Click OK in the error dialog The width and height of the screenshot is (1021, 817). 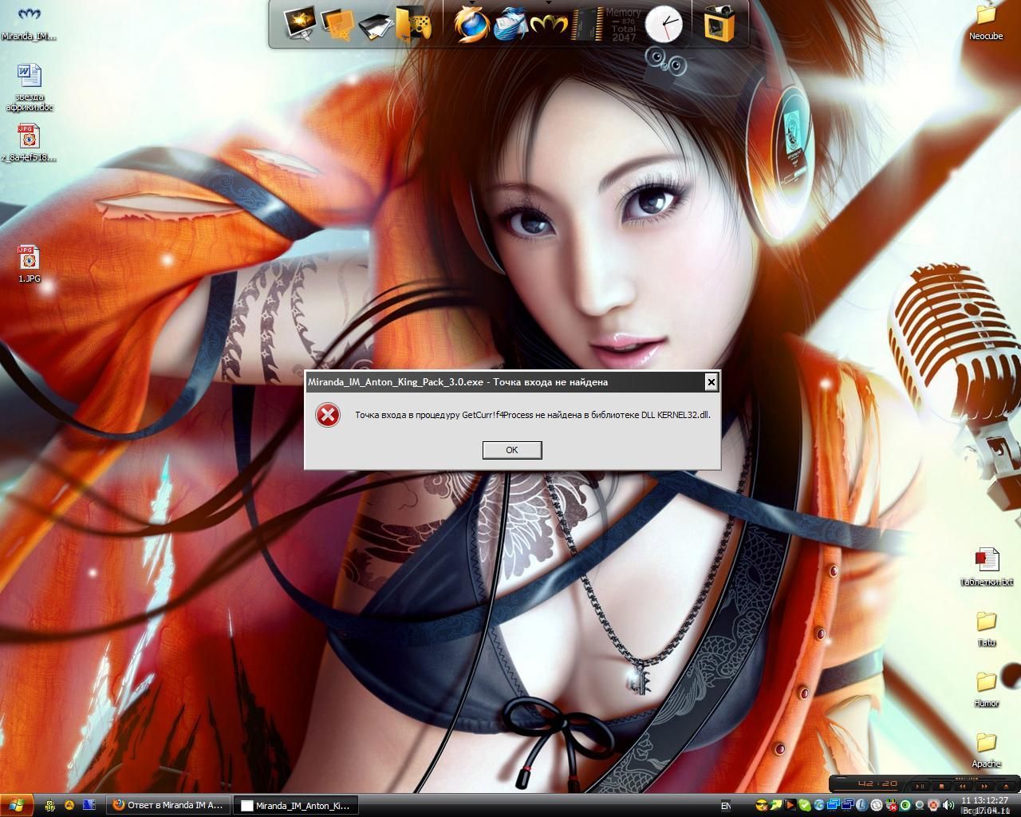coord(512,450)
